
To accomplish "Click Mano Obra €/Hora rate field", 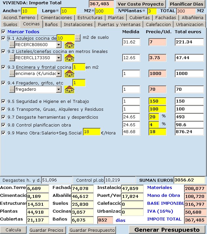I will pyautogui.click(x=92, y=132).
